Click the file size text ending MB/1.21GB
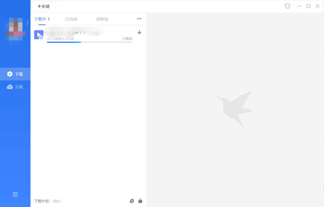Viewport: 324px width, 207px height. (60, 39)
